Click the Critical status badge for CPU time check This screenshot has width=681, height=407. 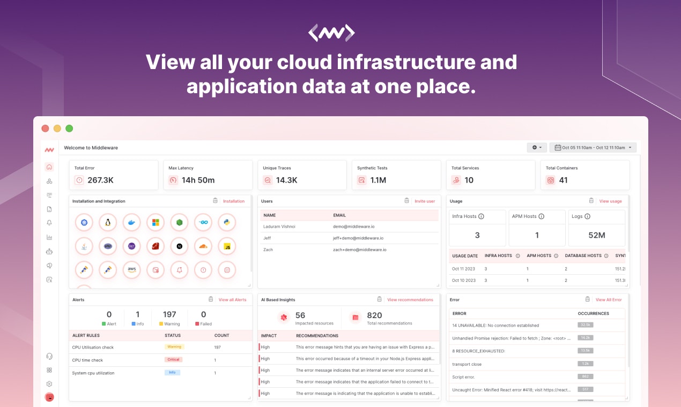(173, 359)
